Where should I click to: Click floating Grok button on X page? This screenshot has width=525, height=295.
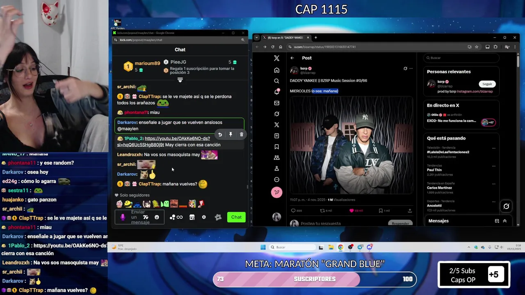click(x=506, y=206)
